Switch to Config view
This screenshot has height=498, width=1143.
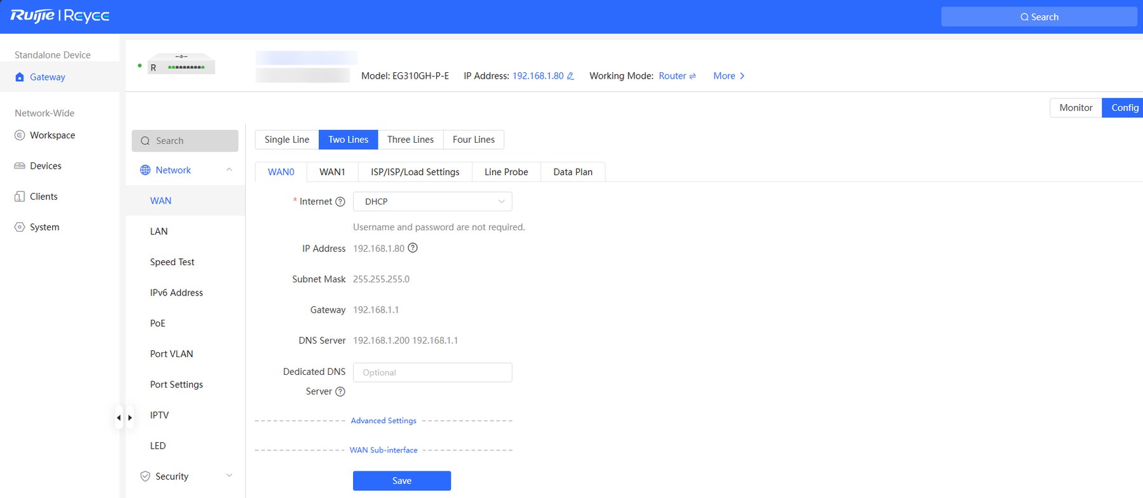tap(1124, 108)
